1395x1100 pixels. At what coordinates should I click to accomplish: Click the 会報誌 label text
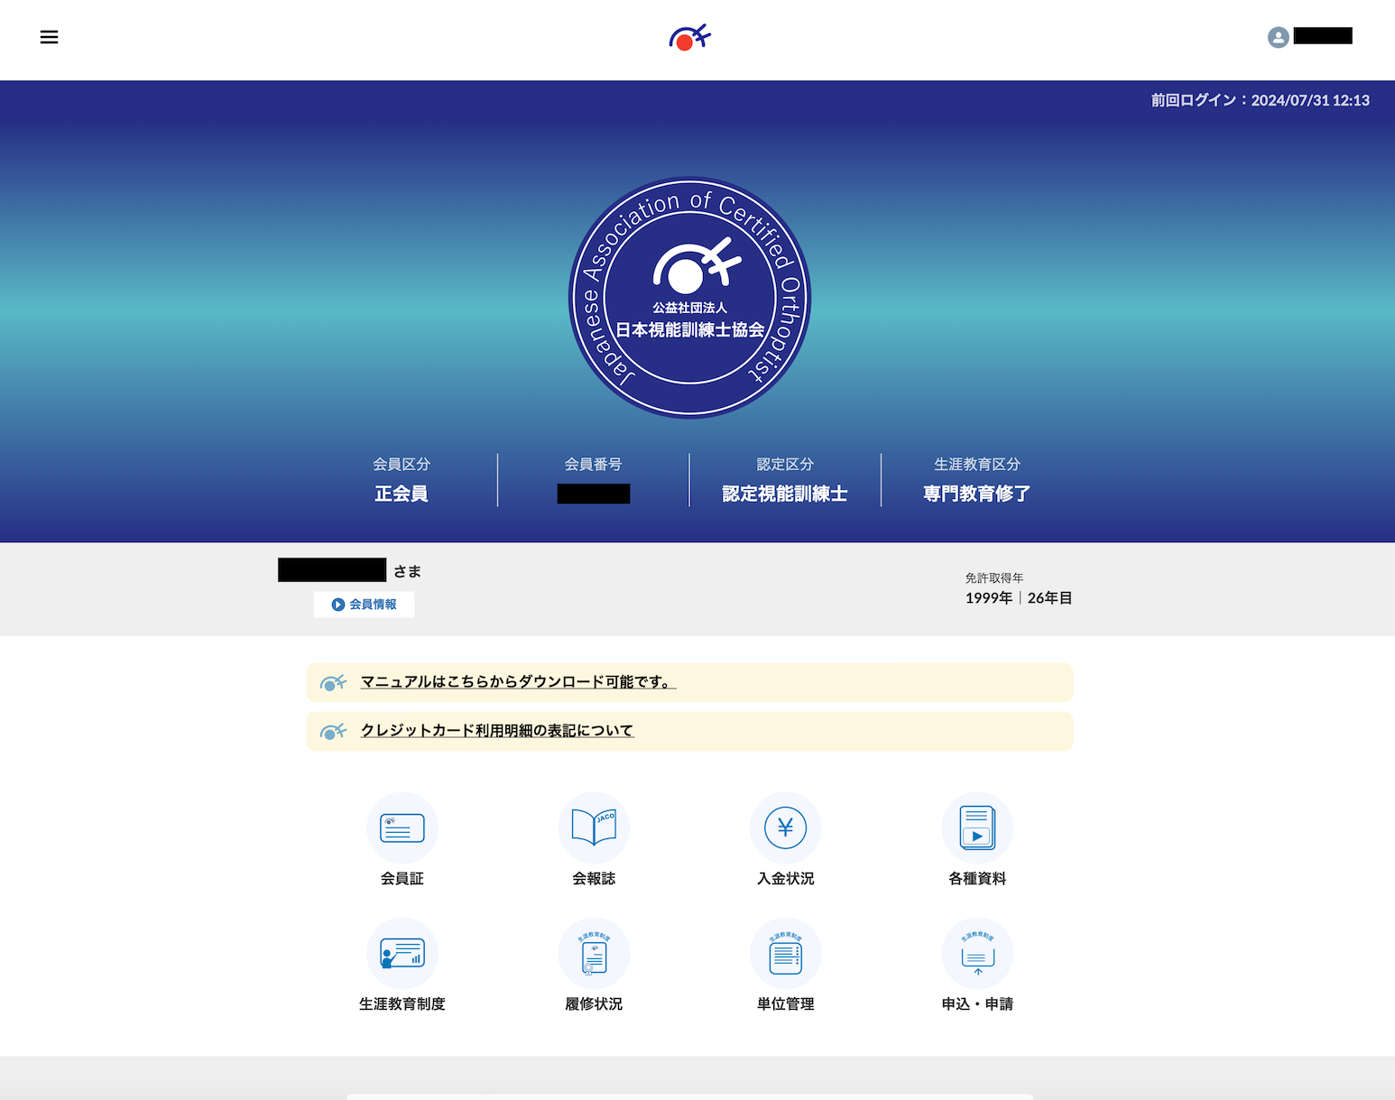point(594,878)
